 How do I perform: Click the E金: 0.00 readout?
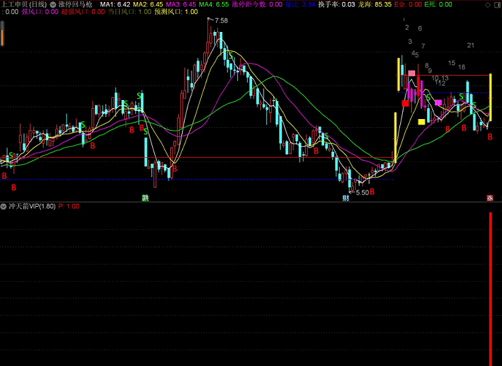408,5
